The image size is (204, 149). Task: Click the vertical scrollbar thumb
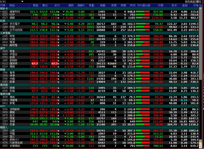(200, 45)
